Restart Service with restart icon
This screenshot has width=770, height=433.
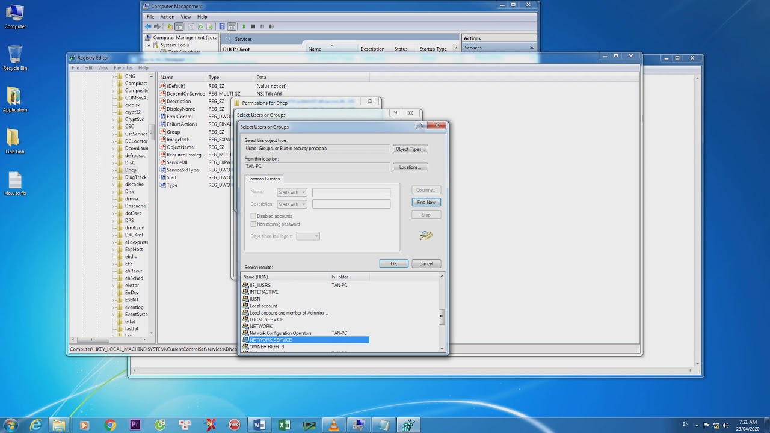click(272, 26)
